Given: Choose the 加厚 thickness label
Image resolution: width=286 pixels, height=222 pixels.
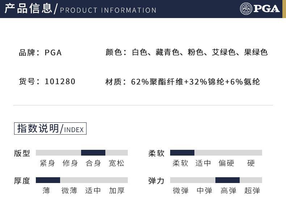Looking at the screenshot, I should click(x=117, y=191).
